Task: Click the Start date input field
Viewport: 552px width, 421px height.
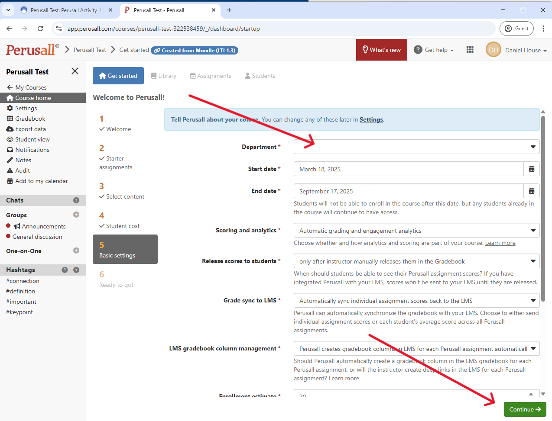Action: (x=408, y=169)
